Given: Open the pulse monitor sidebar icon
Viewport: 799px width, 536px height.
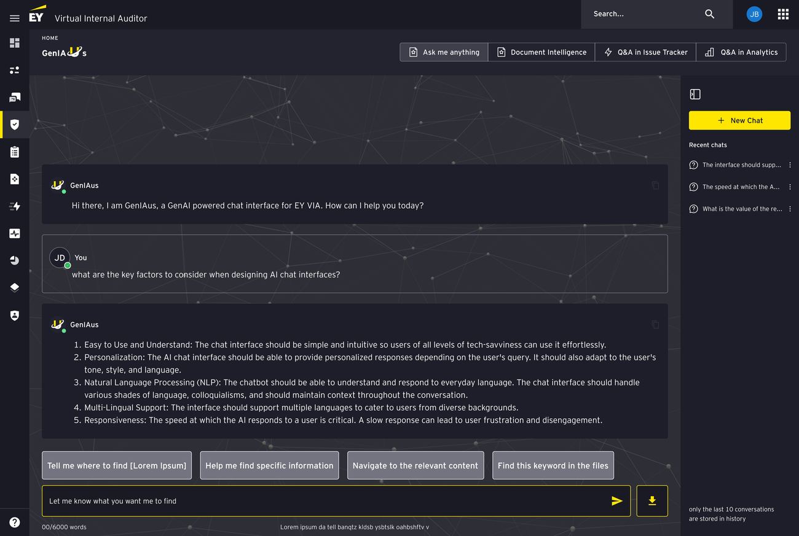Looking at the screenshot, I should [15, 233].
